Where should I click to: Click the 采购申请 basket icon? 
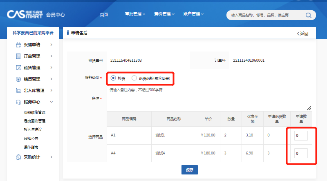pos(18,45)
